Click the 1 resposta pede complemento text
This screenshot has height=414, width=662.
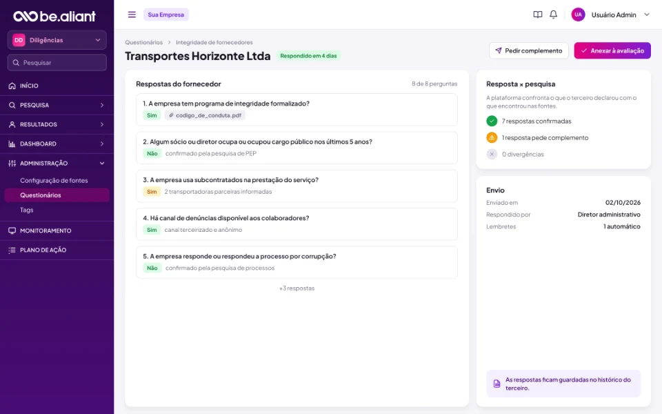(x=545, y=138)
